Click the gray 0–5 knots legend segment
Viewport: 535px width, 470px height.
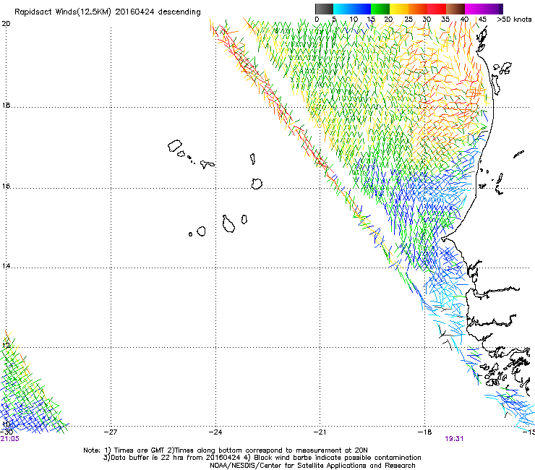[324, 9]
